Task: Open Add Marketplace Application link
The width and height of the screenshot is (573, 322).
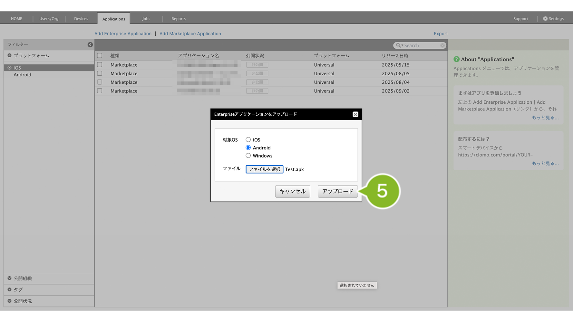Action: point(190,33)
